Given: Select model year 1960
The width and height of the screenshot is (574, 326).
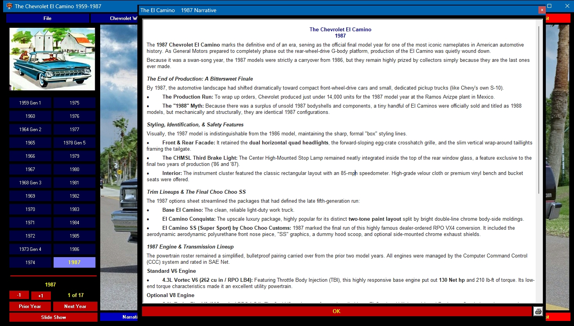Looking at the screenshot, I should pyautogui.click(x=30, y=116).
